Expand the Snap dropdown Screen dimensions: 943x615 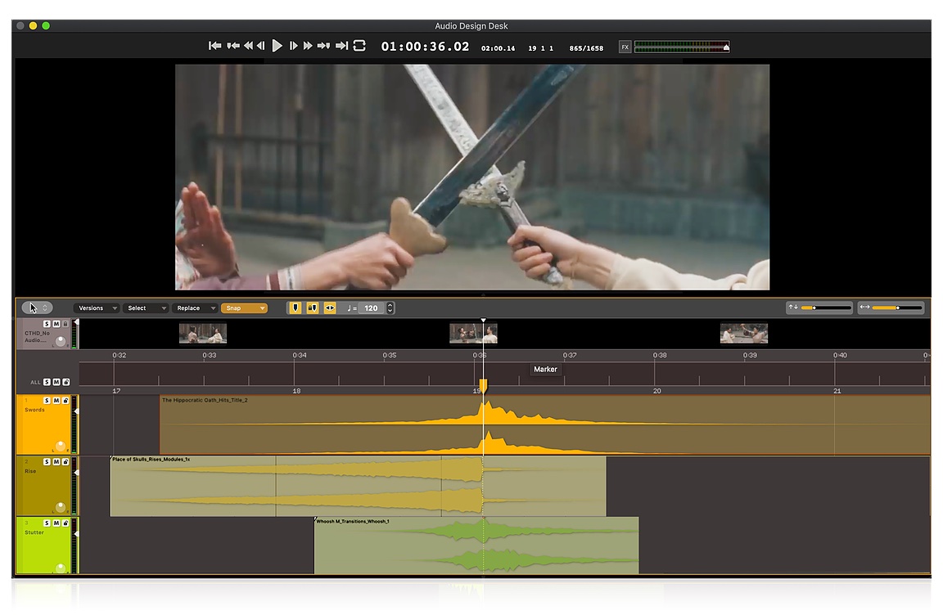[x=244, y=308]
